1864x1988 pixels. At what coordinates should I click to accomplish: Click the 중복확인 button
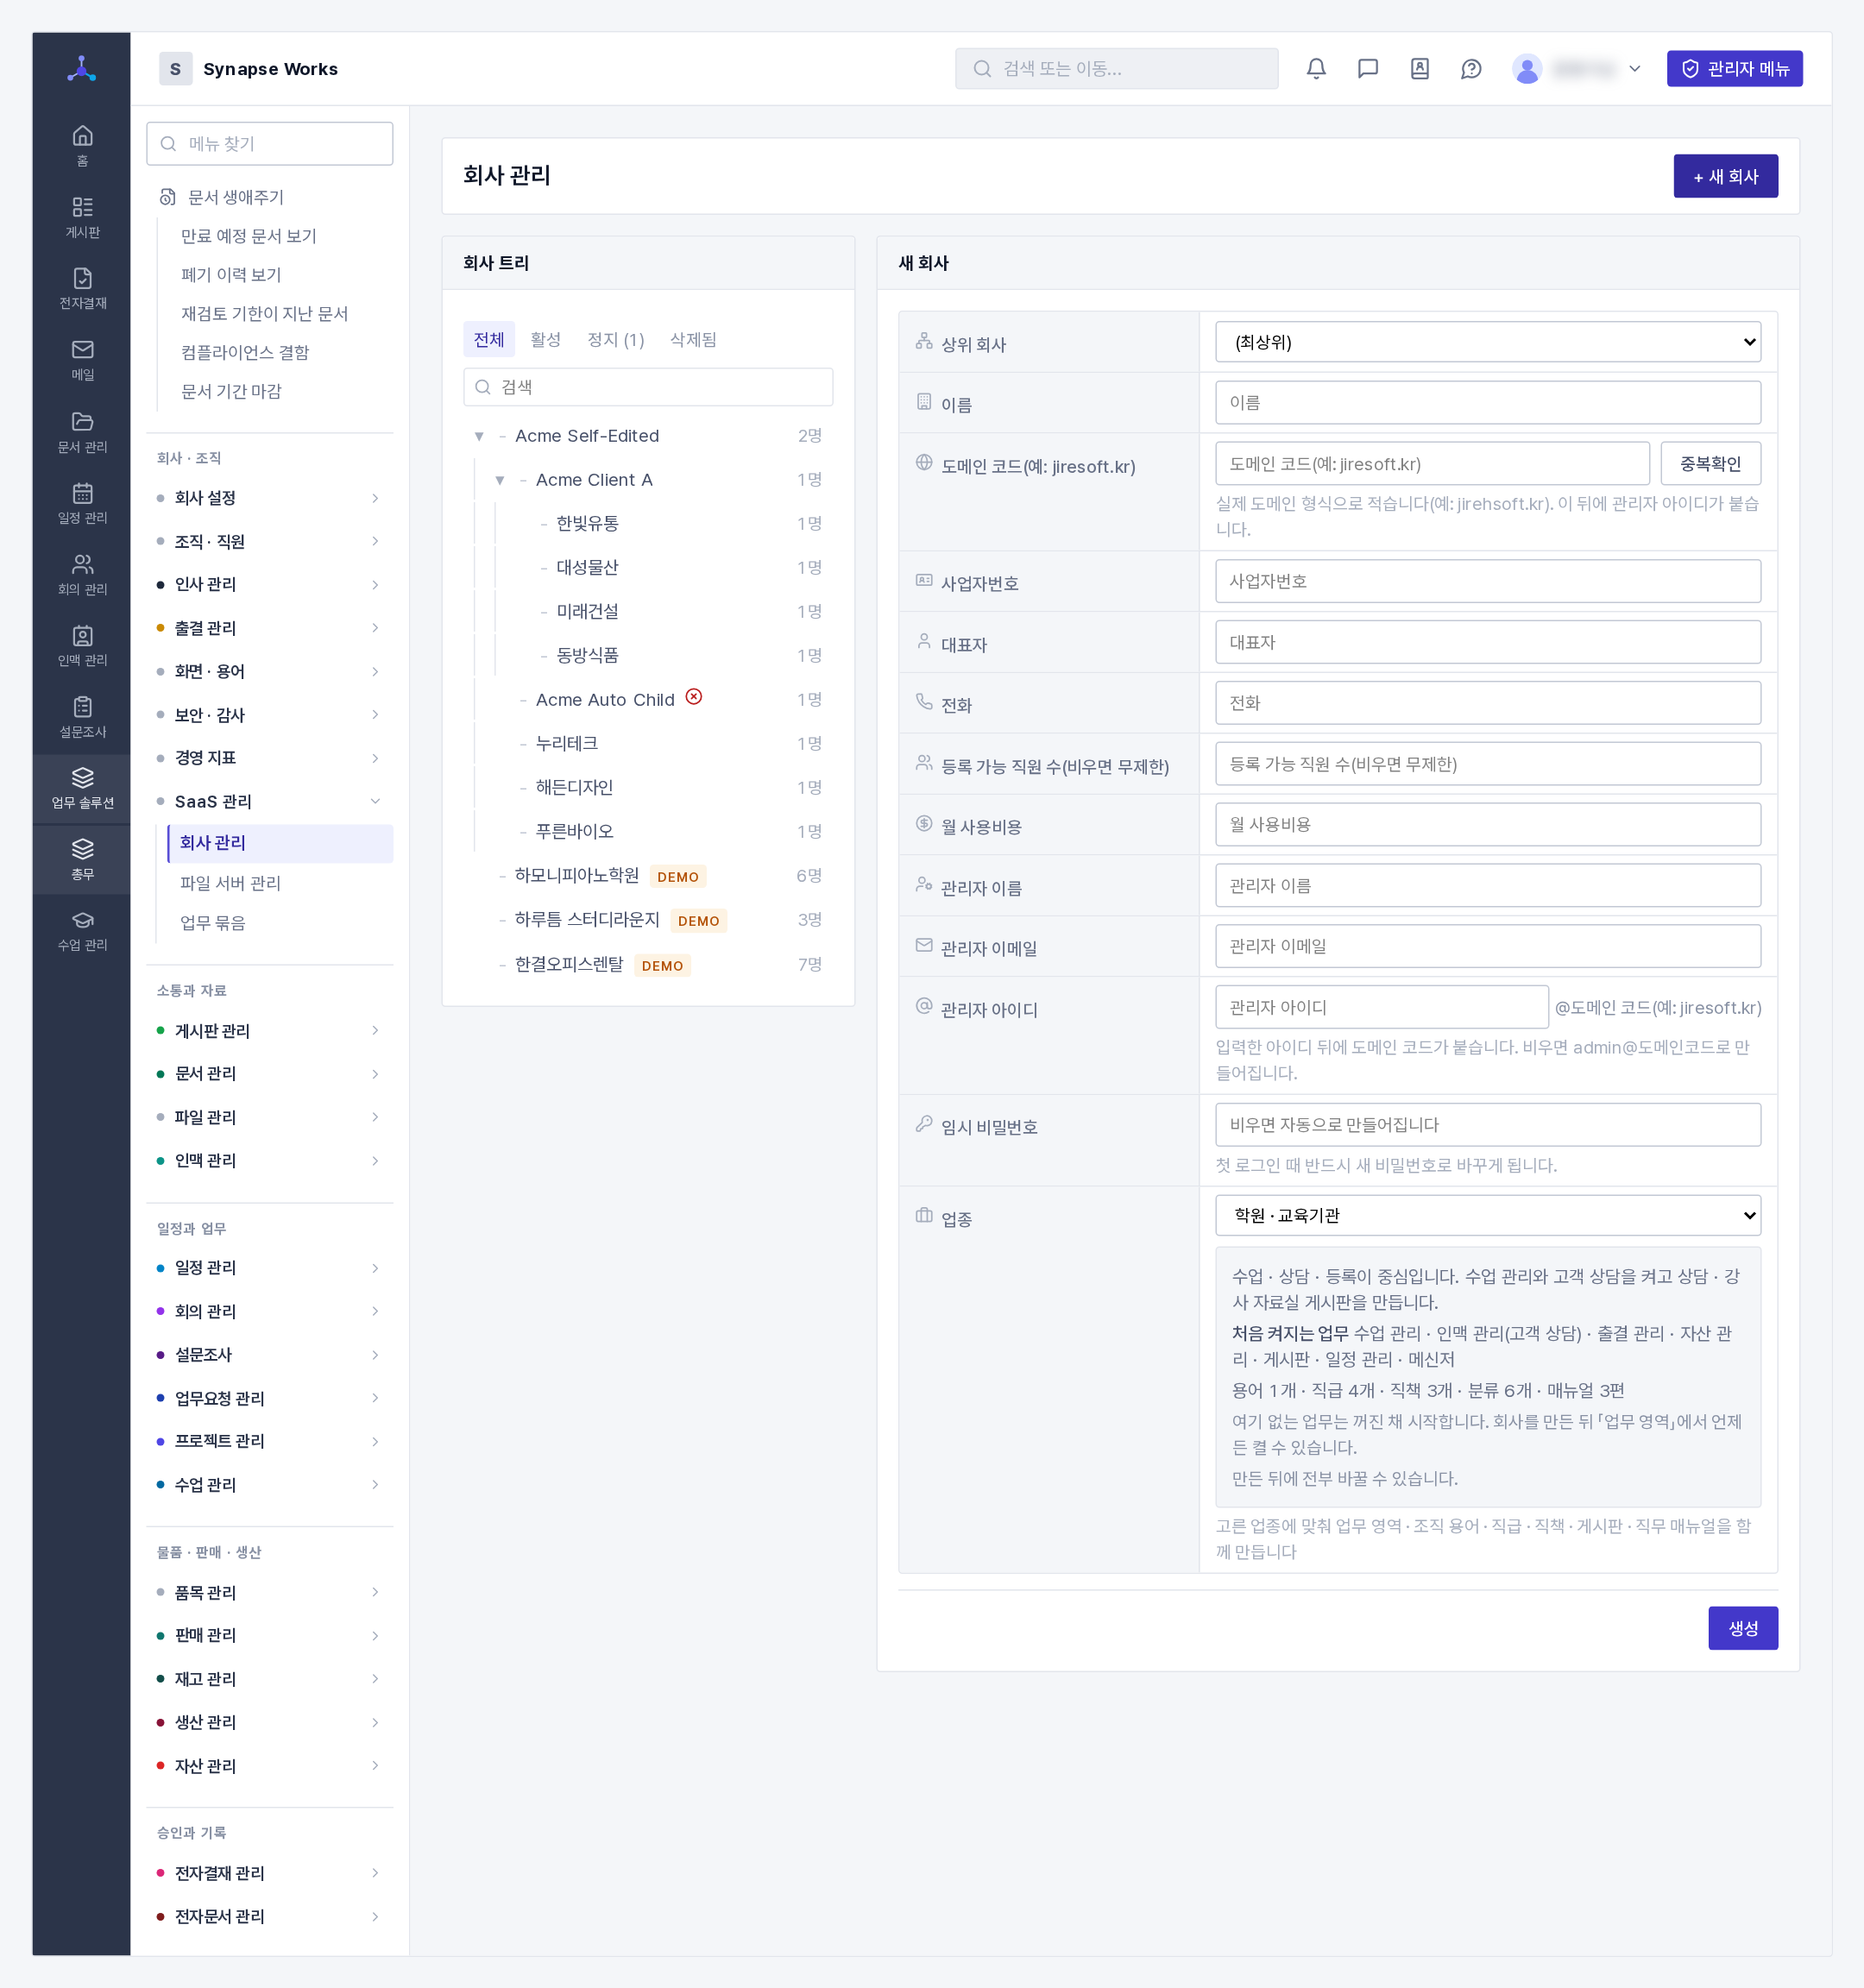[x=1710, y=464]
